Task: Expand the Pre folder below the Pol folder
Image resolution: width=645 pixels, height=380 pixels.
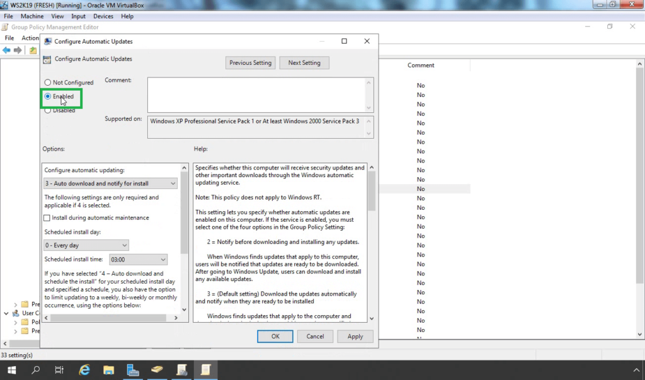Action: (16, 331)
